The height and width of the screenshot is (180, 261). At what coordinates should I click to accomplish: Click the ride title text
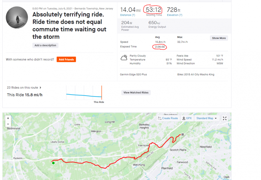(x=69, y=25)
